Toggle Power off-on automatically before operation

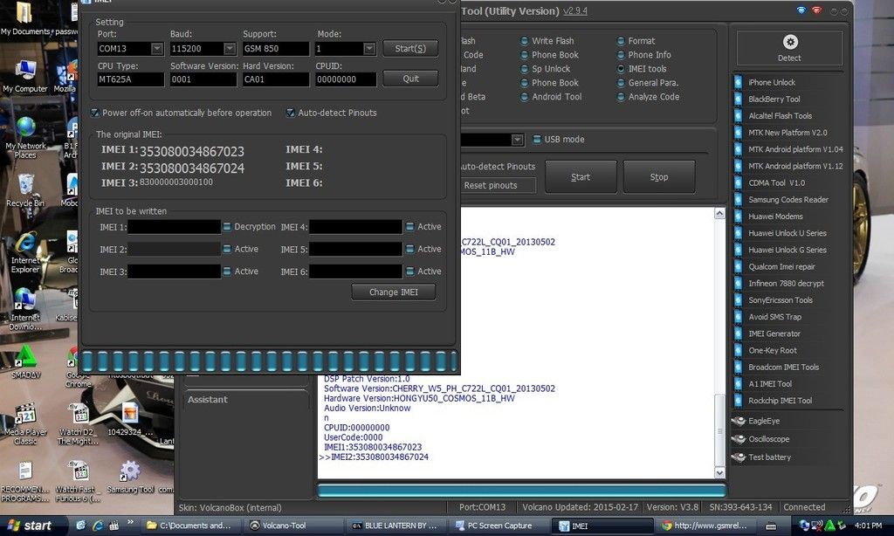(95, 113)
